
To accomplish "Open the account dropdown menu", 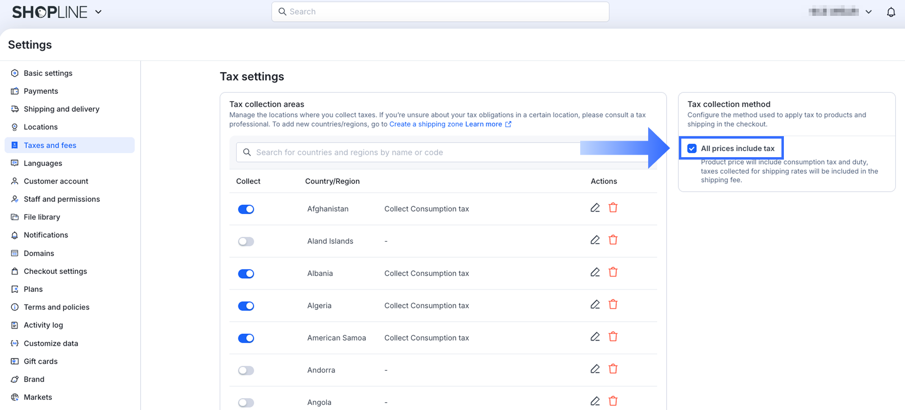I will 868,12.
